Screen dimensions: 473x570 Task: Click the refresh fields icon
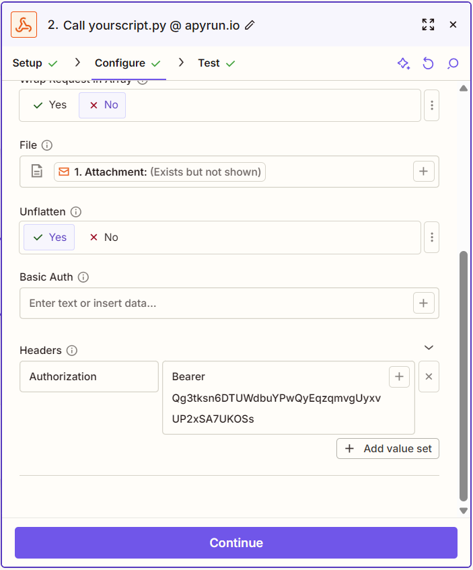click(428, 63)
